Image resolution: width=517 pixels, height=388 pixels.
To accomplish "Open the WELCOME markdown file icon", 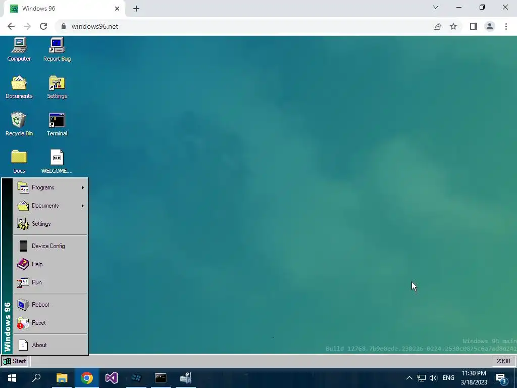I will point(57,162).
